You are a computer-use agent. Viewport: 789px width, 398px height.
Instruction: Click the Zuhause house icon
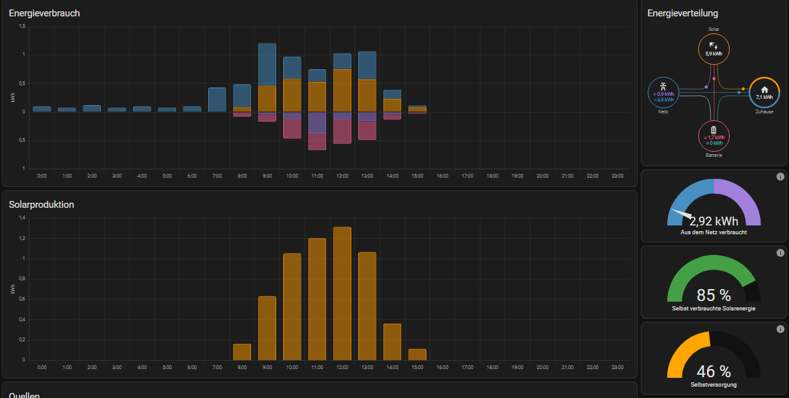(x=764, y=89)
